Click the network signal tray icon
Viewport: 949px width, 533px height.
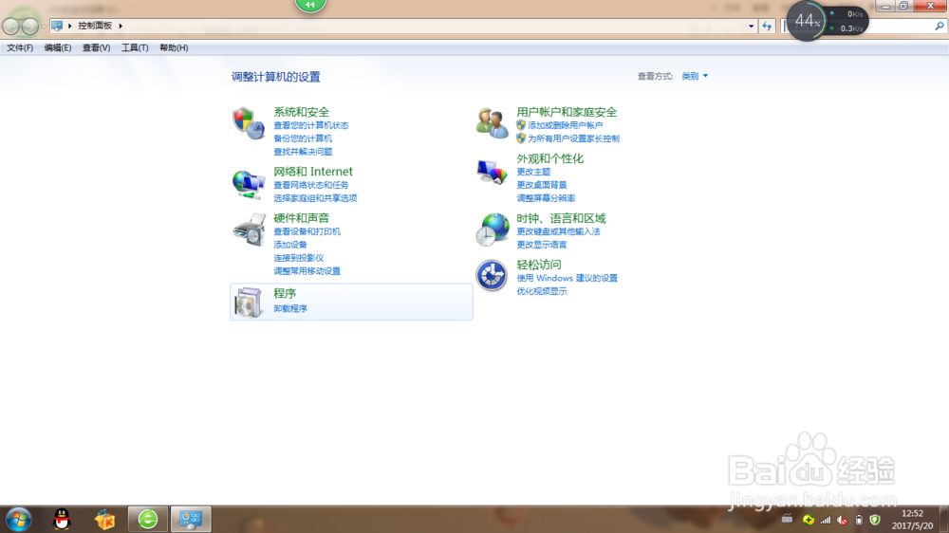click(826, 520)
